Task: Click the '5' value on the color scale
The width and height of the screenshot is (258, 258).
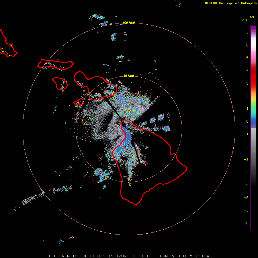Action: 247,58
